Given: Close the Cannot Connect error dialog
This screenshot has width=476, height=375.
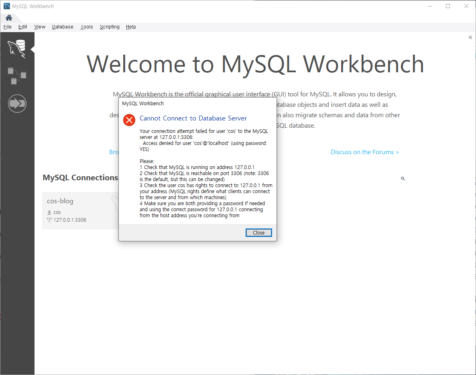Looking at the screenshot, I should point(258,232).
